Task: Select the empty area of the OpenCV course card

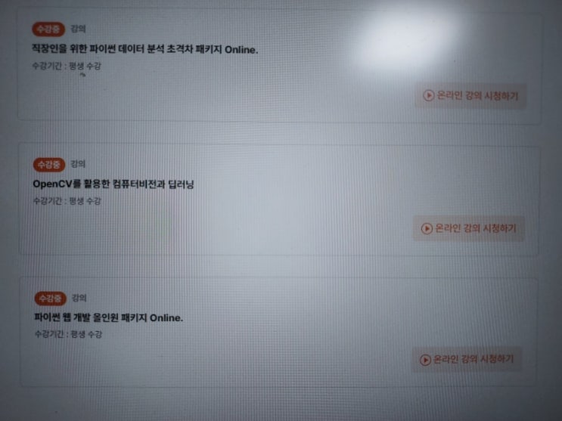Action: click(x=280, y=200)
